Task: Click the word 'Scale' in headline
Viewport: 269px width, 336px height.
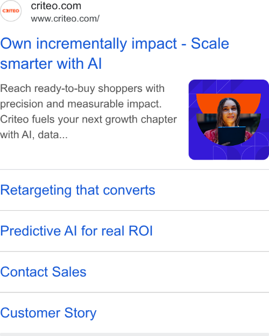Action: [210, 44]
